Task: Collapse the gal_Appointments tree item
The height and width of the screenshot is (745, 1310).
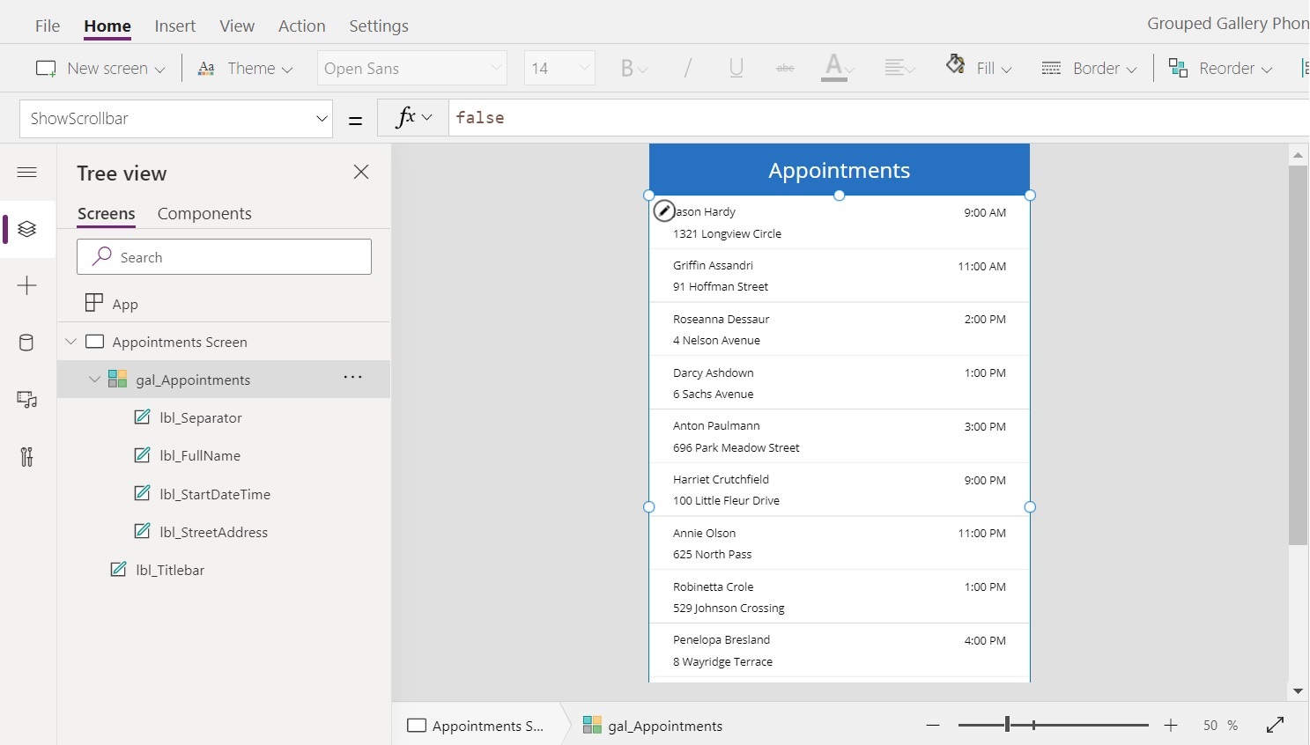Action: point(94,379)
